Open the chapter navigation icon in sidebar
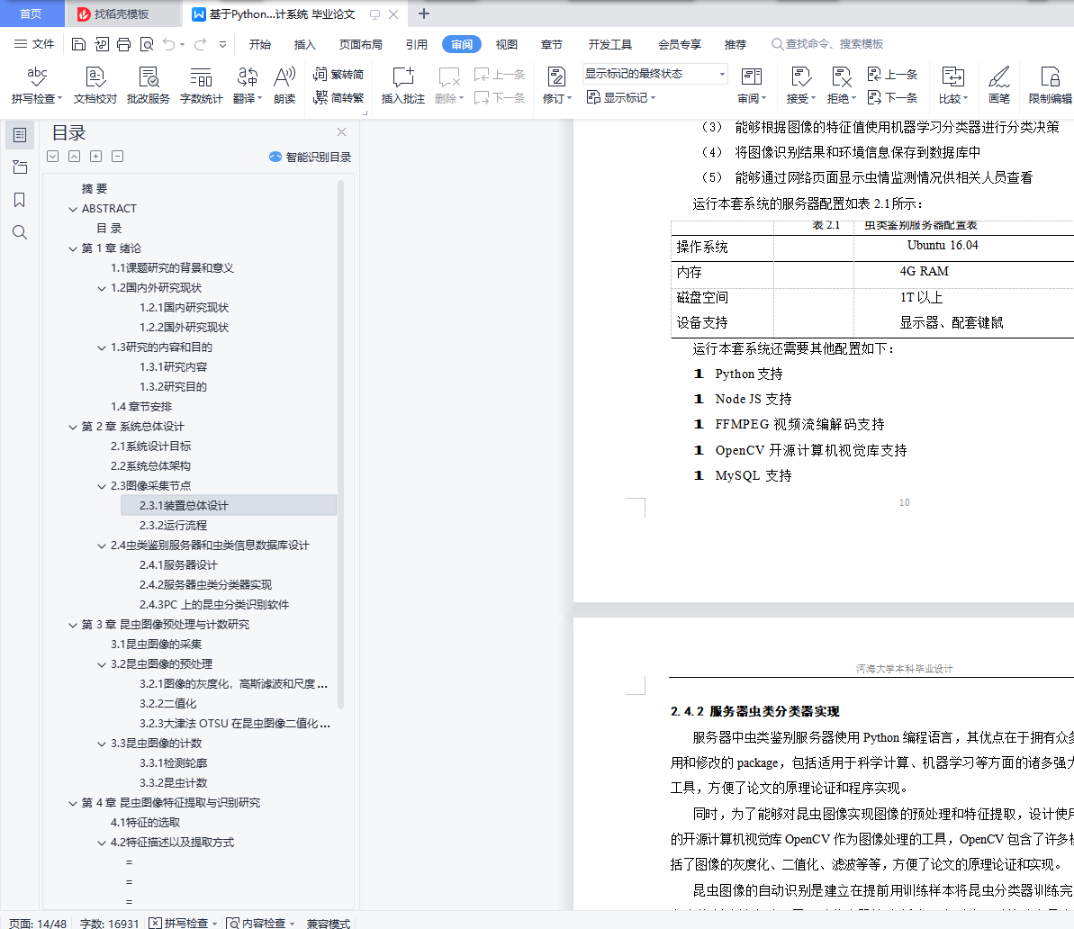The height and width of the screenshot is (929, 1074). tap(20, 167)
